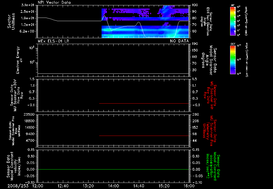
Task: Click the 12:40 time axis label
Action: pos(63,186)
